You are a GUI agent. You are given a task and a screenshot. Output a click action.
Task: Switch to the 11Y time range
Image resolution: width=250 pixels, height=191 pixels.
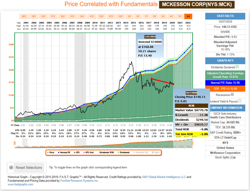111,16
